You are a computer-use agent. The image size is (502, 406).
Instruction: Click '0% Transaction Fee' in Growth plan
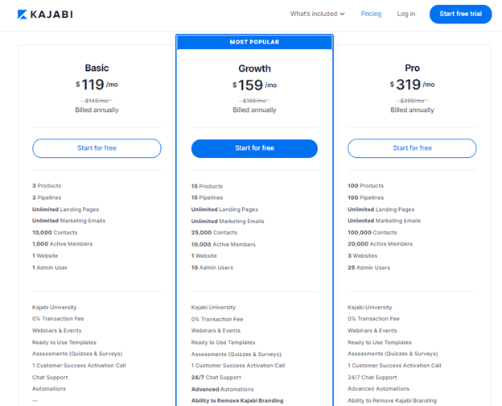(x=217, y=319)
